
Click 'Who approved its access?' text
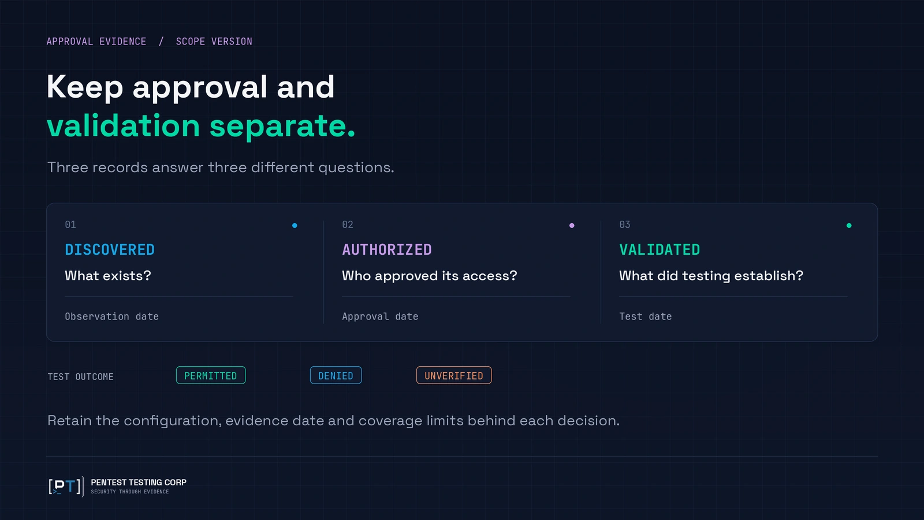430,276
